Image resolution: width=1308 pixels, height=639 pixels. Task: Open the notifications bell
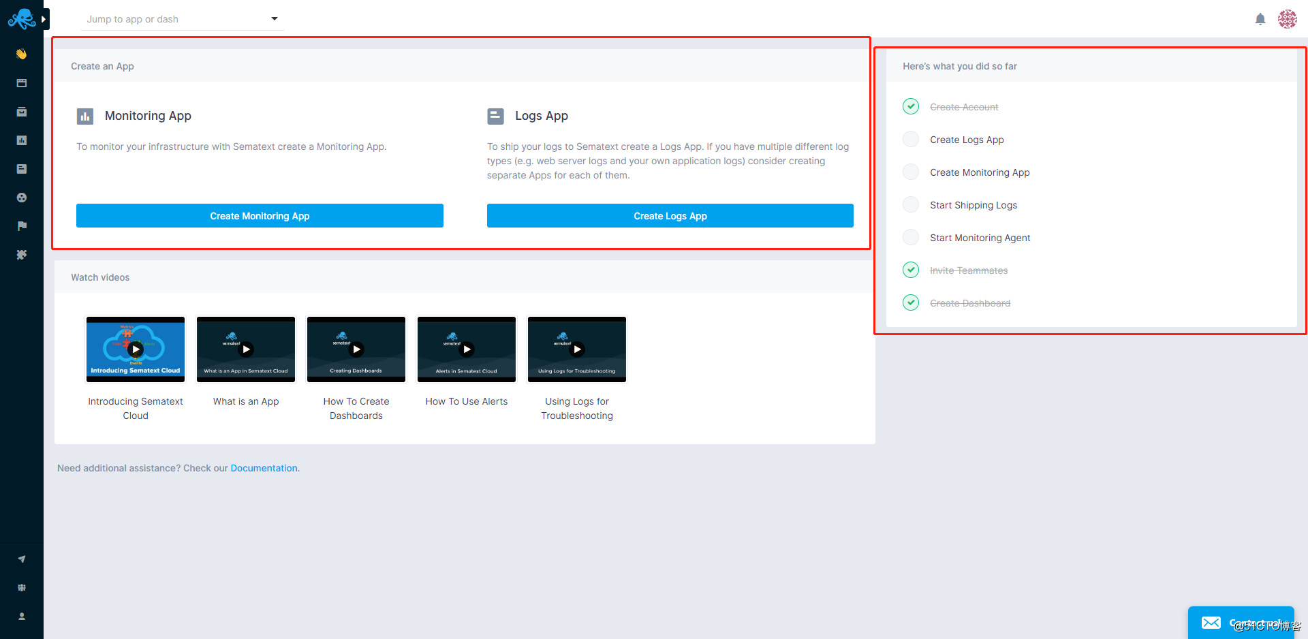1260,19
